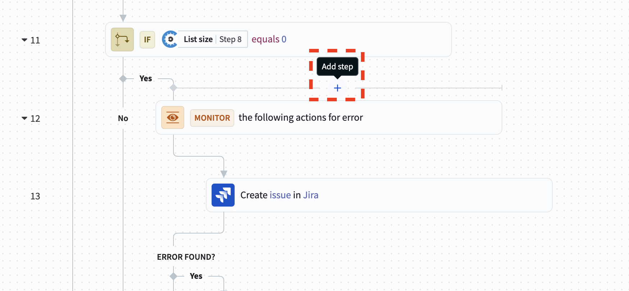Image resolution: width=629 pixels, height=291 pixels.
Task: Click the IF label badge
Action: click(x=147, y=40)
